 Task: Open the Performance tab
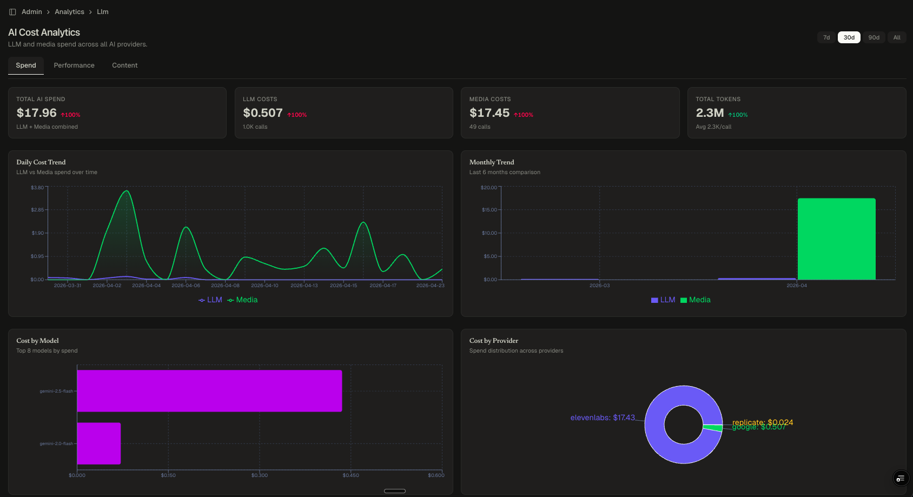74,65
